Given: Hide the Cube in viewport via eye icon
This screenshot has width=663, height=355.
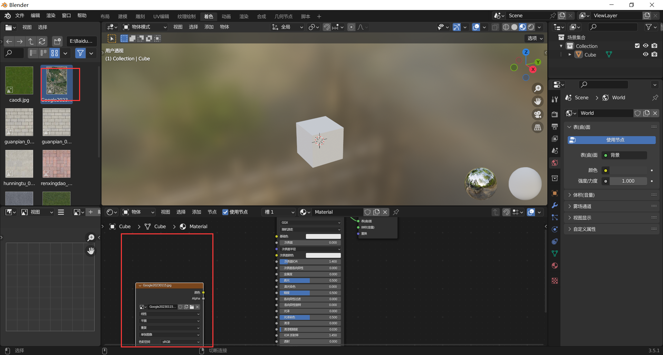Looking at the screenshot, I should [645, 54].
